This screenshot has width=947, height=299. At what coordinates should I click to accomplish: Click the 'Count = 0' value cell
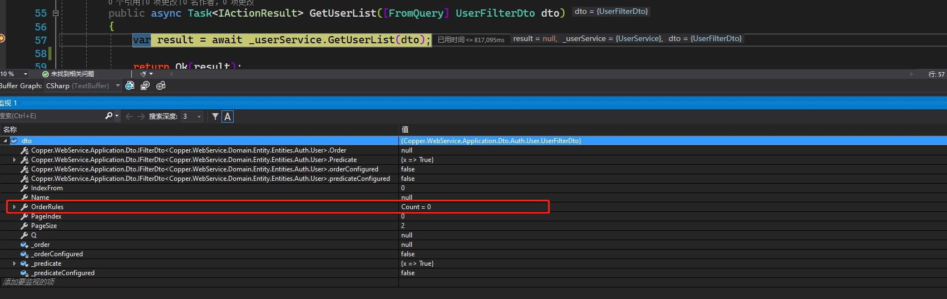pyautogui.click(x=416, y=207)
